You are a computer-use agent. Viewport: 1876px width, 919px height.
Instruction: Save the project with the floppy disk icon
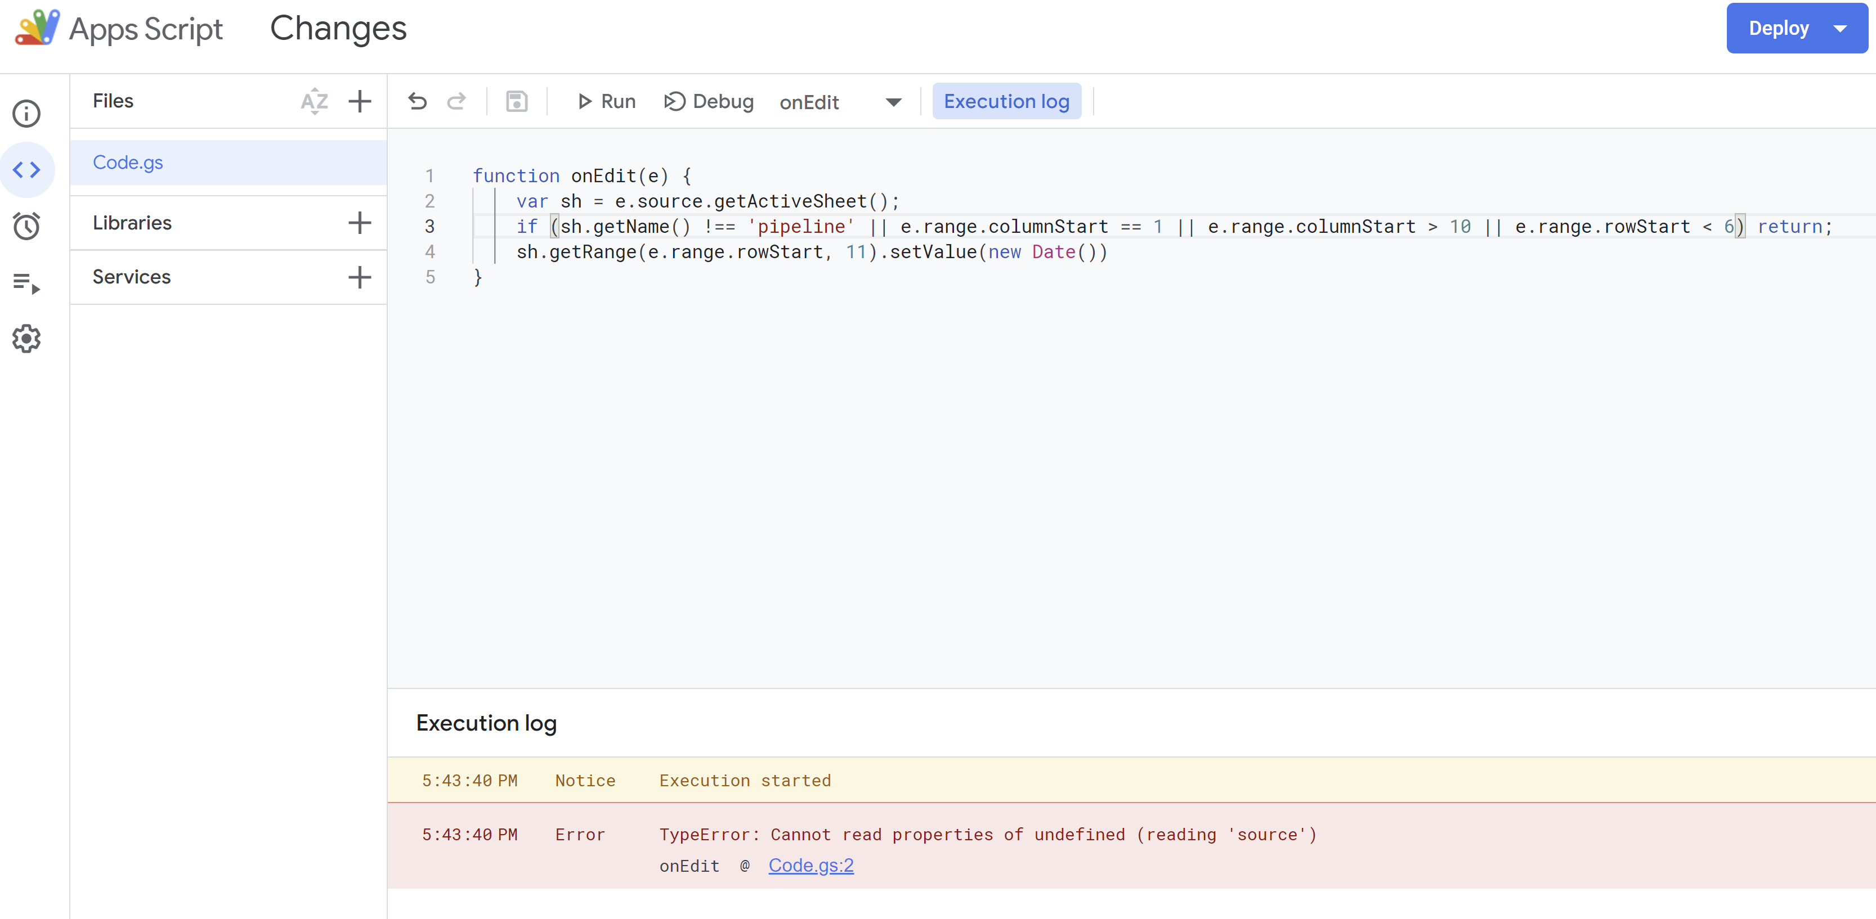(516, 101)
